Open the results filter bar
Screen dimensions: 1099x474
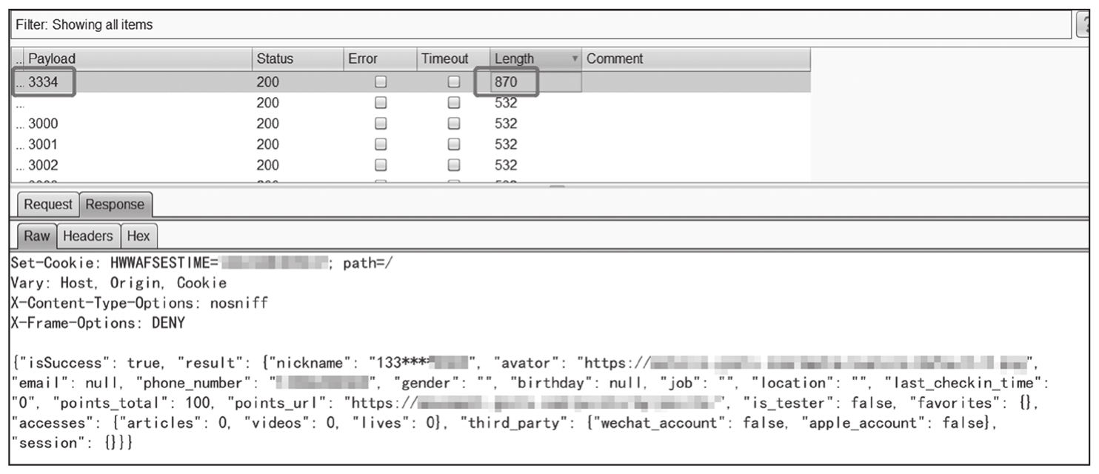pyautogui.click(x=541, y=25)
